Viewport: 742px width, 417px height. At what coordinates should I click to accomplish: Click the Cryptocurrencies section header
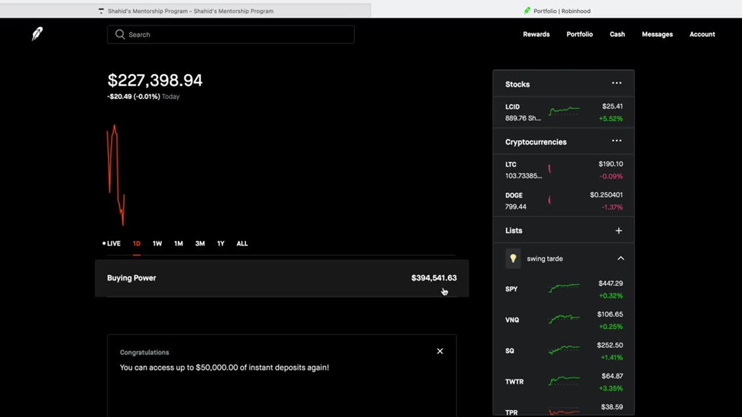(x=536, y=142)
